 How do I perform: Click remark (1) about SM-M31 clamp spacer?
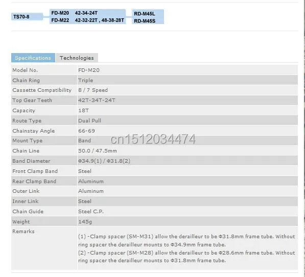(186, 240)
